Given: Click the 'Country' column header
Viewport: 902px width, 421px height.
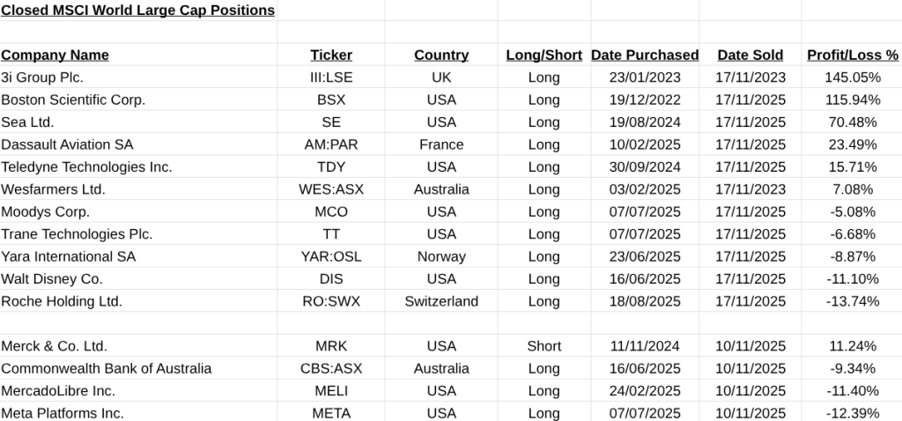Looking at the screenshot, I should [x=441, y=55].
